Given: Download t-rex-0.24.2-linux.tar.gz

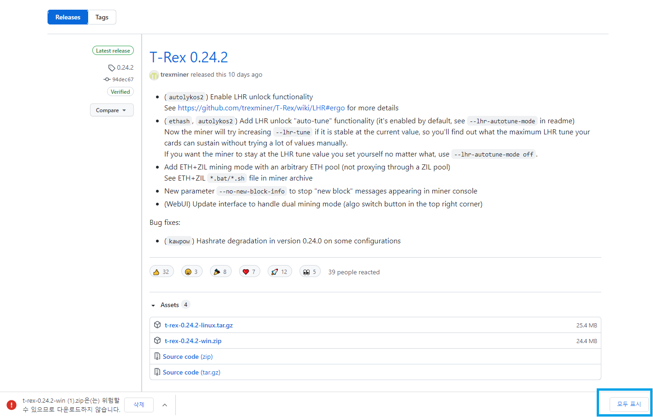Looking at the screenshot, I should (x=199, y=325).
